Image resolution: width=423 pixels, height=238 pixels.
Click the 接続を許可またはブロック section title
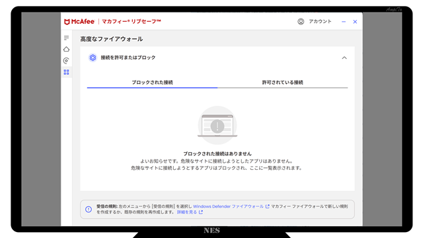point(128,58)
